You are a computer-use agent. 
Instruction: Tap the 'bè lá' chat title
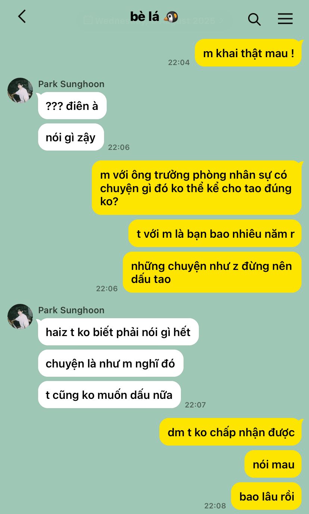145,17
